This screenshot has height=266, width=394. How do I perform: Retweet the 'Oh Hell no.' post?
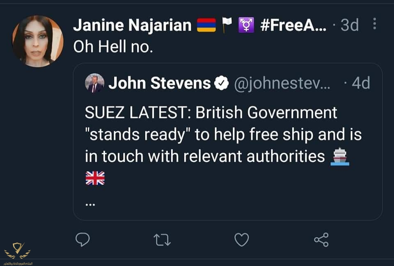(162, 240)
